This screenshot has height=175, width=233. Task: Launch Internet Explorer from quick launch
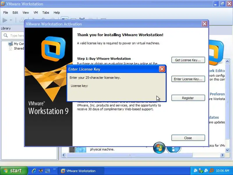pyautogui.click(x=34, y=171)
